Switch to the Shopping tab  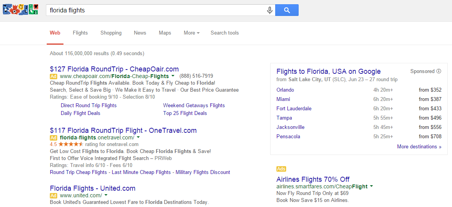(x=111, y=33)
